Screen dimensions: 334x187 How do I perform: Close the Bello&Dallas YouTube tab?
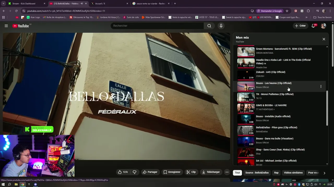tap(86, 4)
